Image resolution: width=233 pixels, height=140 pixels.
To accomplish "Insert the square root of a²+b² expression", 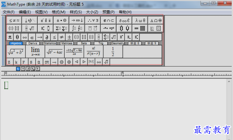I will pos(16,52).
